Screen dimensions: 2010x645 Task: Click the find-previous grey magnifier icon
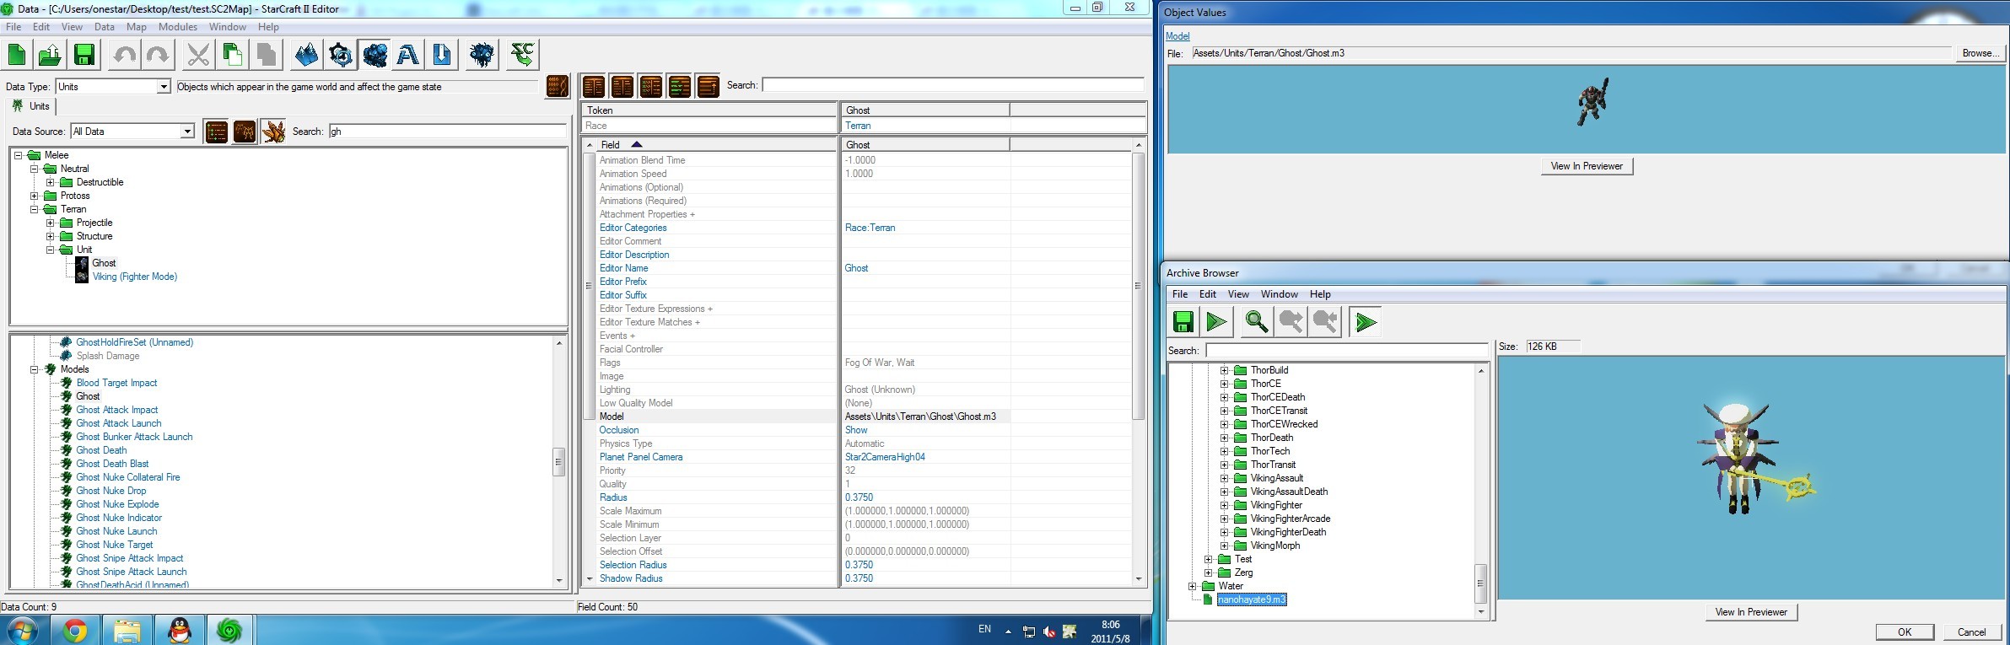click(1325, 322)
